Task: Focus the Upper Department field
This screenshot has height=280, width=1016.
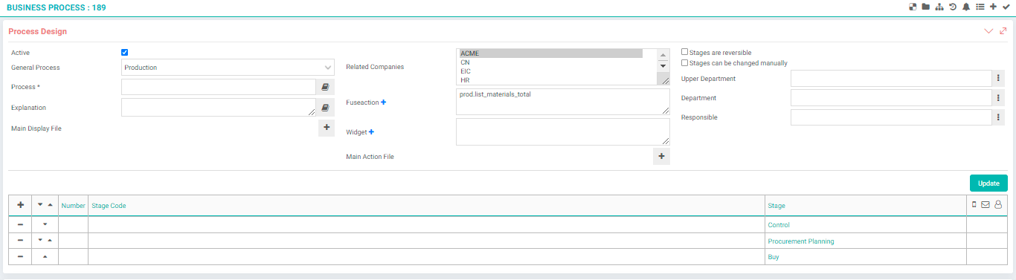Action: pyautogui.click(x=892, y=79)
